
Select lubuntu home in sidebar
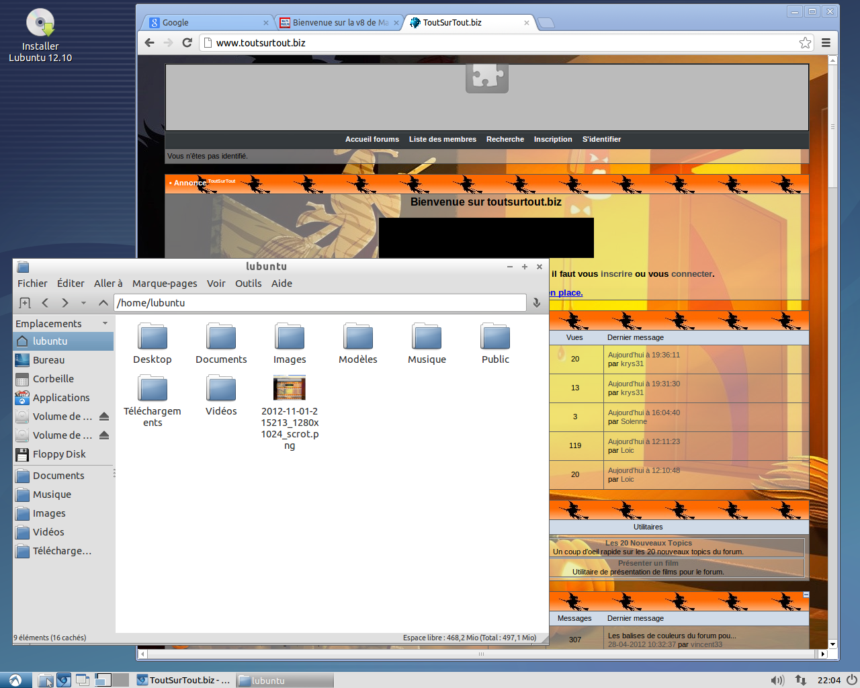[63, 341]
